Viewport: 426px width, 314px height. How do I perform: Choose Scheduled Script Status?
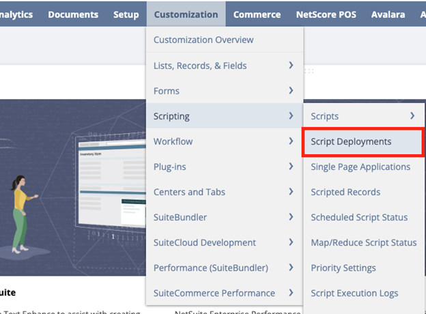coord(363,217)
